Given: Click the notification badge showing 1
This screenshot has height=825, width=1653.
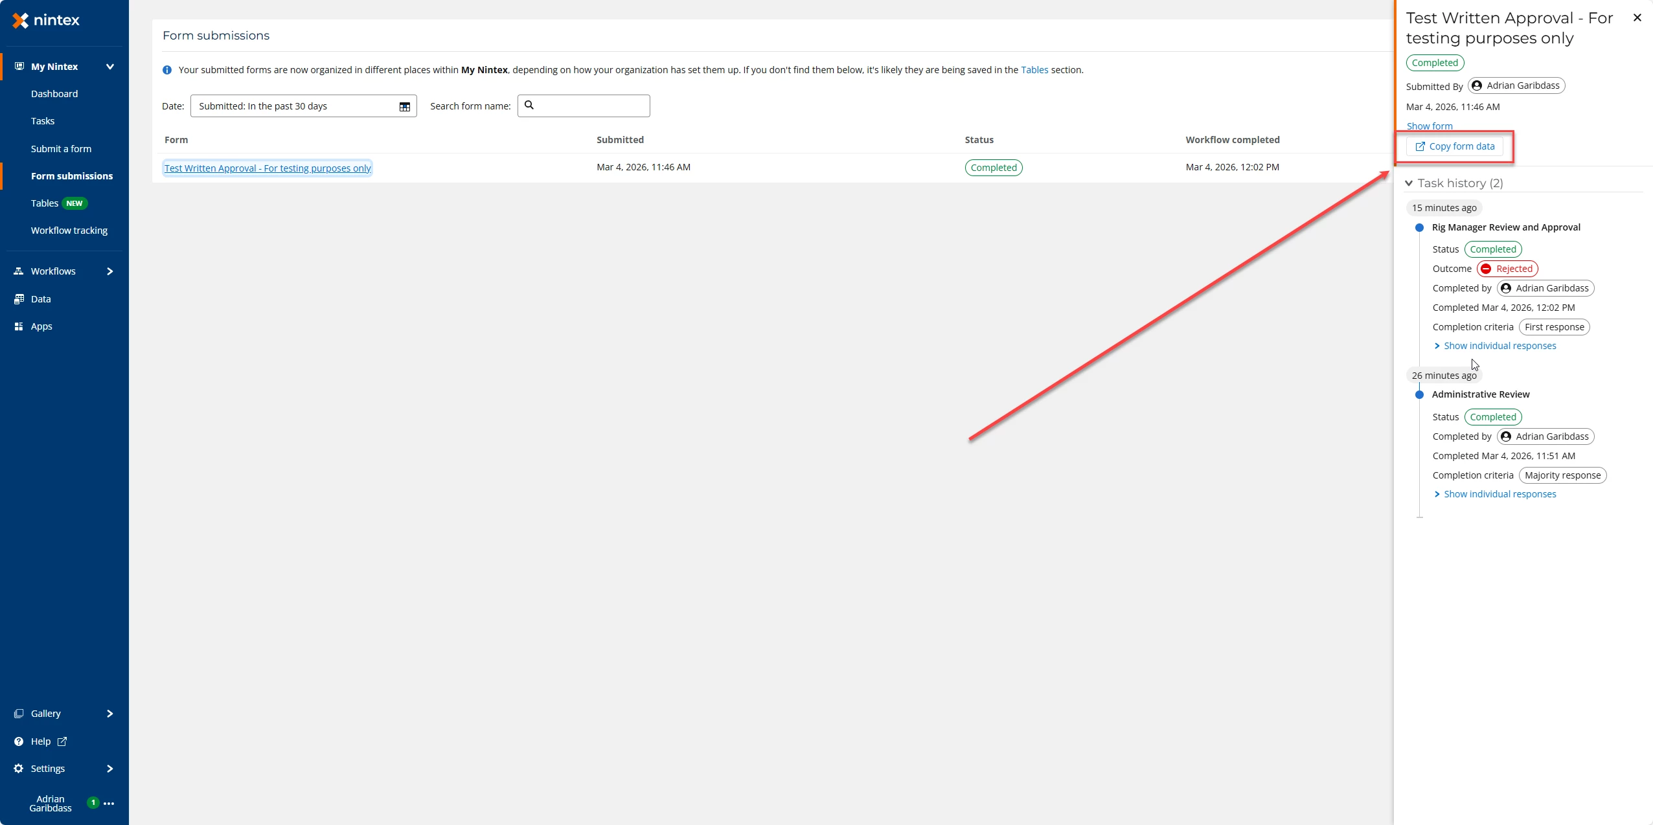Looking at the screenshot, I should [x=93, y=803].
